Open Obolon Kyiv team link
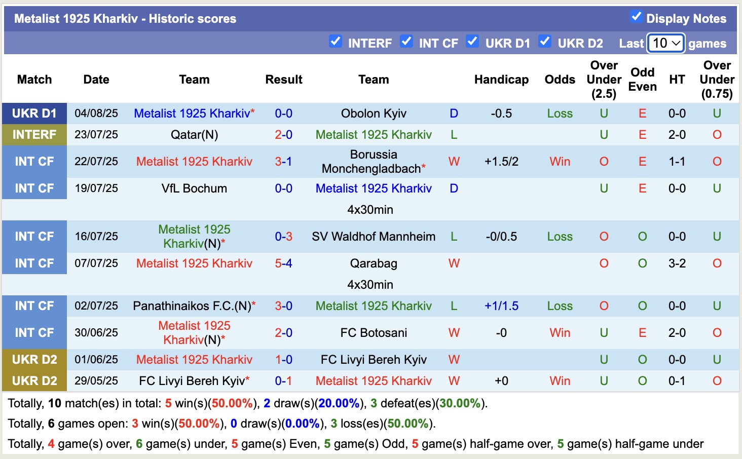The width and height of the screenshot is (742, 459). tap(374, 113)
